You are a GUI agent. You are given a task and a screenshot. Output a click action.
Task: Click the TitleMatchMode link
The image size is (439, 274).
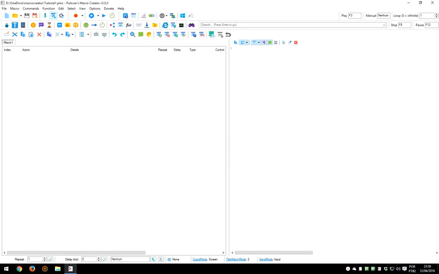(236, 260)
